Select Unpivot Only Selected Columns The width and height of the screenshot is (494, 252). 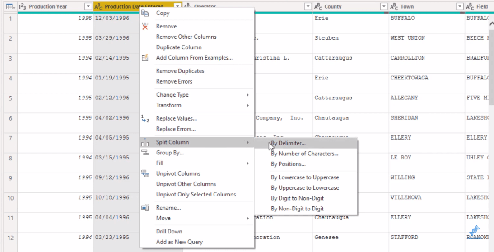pyautogui.click(x=197, y=194)
